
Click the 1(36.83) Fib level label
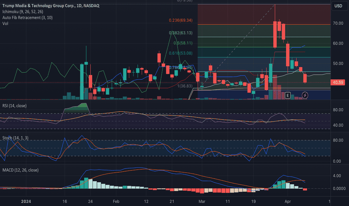coord(185,86)
